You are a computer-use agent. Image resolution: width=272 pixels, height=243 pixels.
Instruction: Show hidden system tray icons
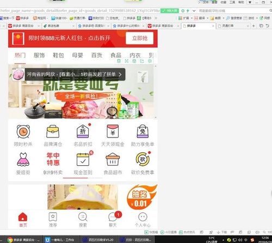pyautogui.click(x=223, y=240)
